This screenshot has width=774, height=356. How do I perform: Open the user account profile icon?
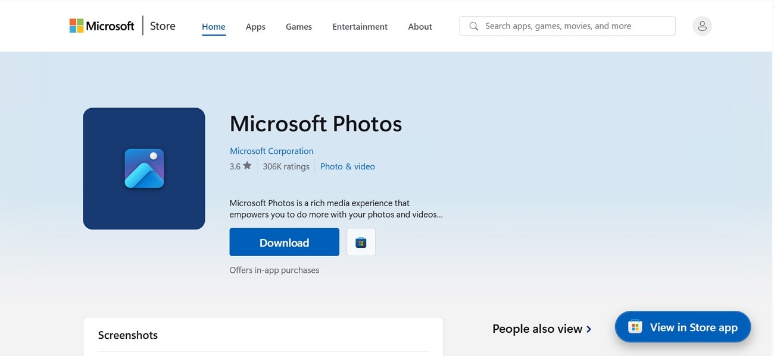[702, 26]
